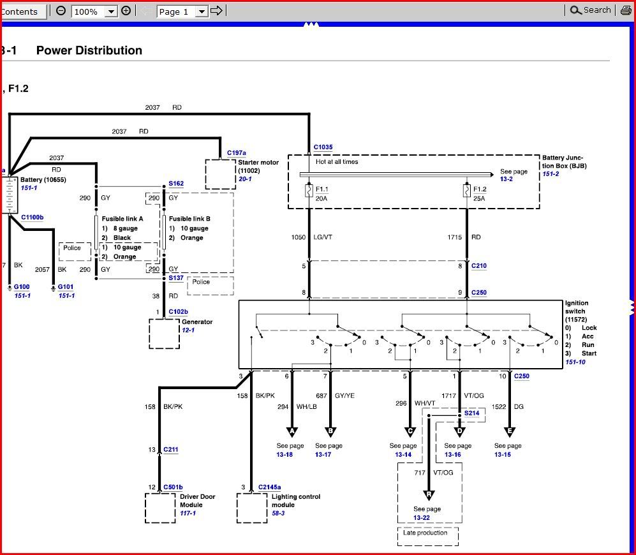636x555 pixels.
Task: Zoom in using the plus icon
Action: point(126,10)
